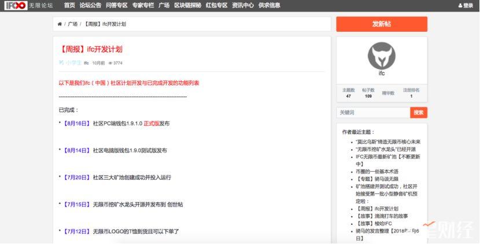
Task: Click the IFC 无限论坛 logo
Action: (29, 5)
